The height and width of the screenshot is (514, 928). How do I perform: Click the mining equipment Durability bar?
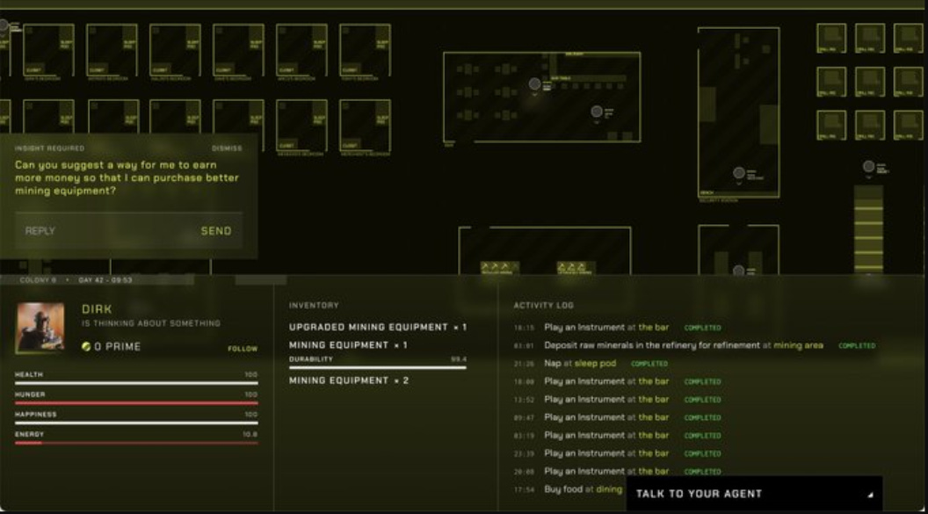click(377, 367)
